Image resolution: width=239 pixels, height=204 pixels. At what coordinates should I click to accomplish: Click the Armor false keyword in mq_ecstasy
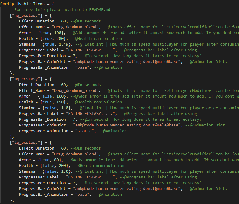coord(46,96)
